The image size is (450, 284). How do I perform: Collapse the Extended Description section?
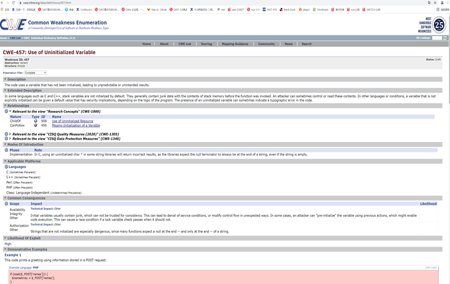click(x=5, y=90)
